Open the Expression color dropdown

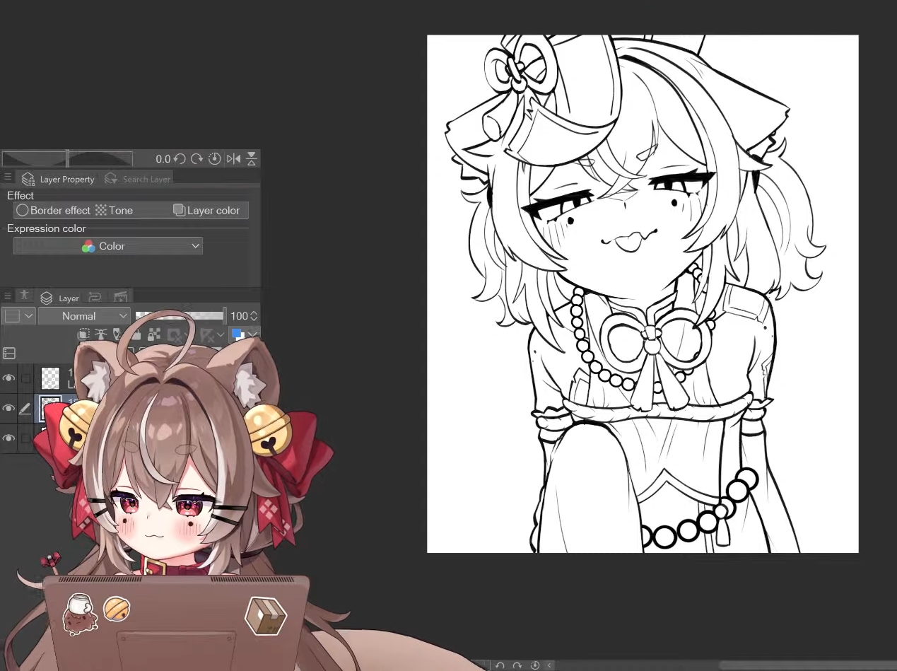(108, 246)
